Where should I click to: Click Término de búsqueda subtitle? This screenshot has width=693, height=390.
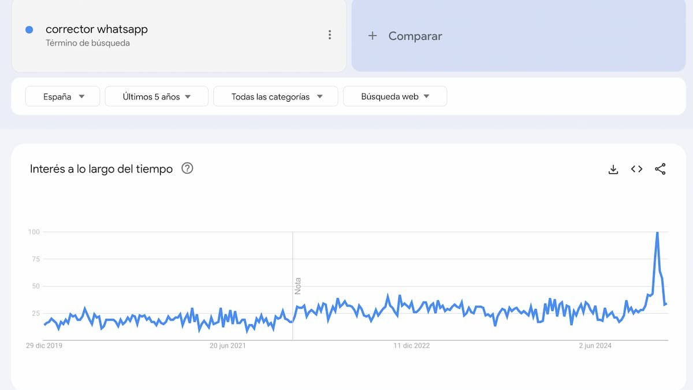tap(88, 43)
